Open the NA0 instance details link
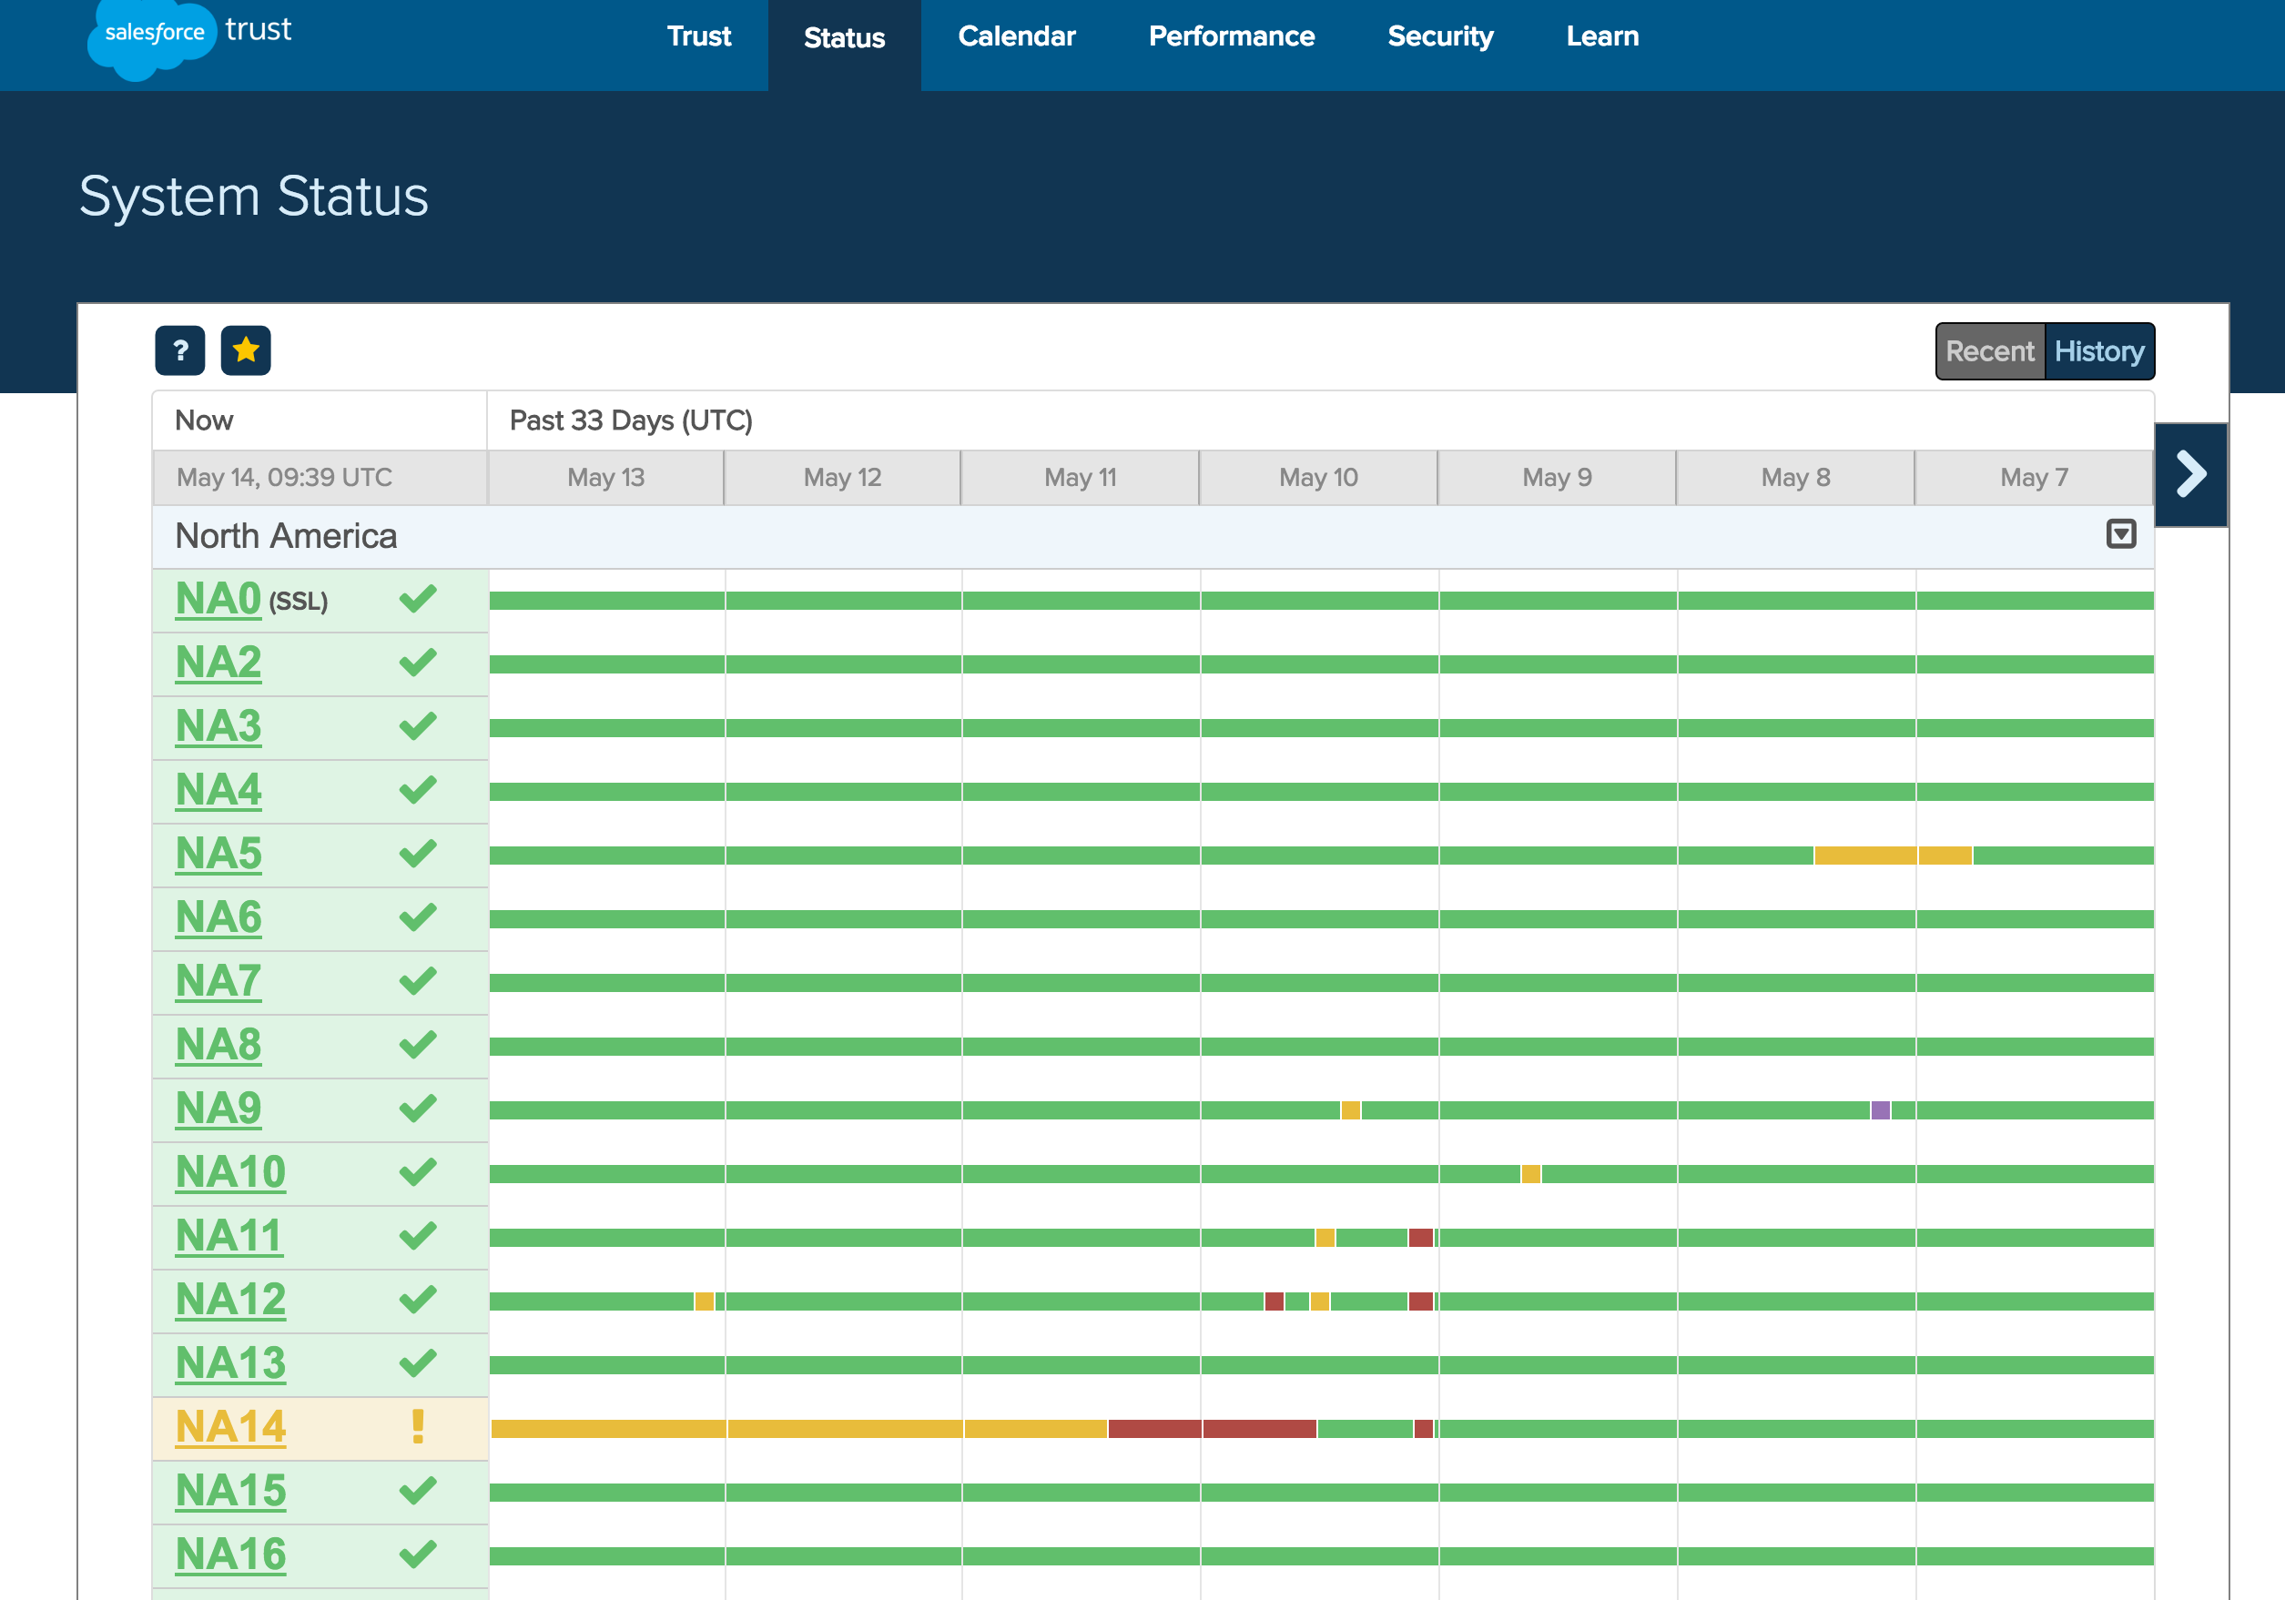Image resolution: width=2285 pixels, height=1600 pixels. (218, 598)
